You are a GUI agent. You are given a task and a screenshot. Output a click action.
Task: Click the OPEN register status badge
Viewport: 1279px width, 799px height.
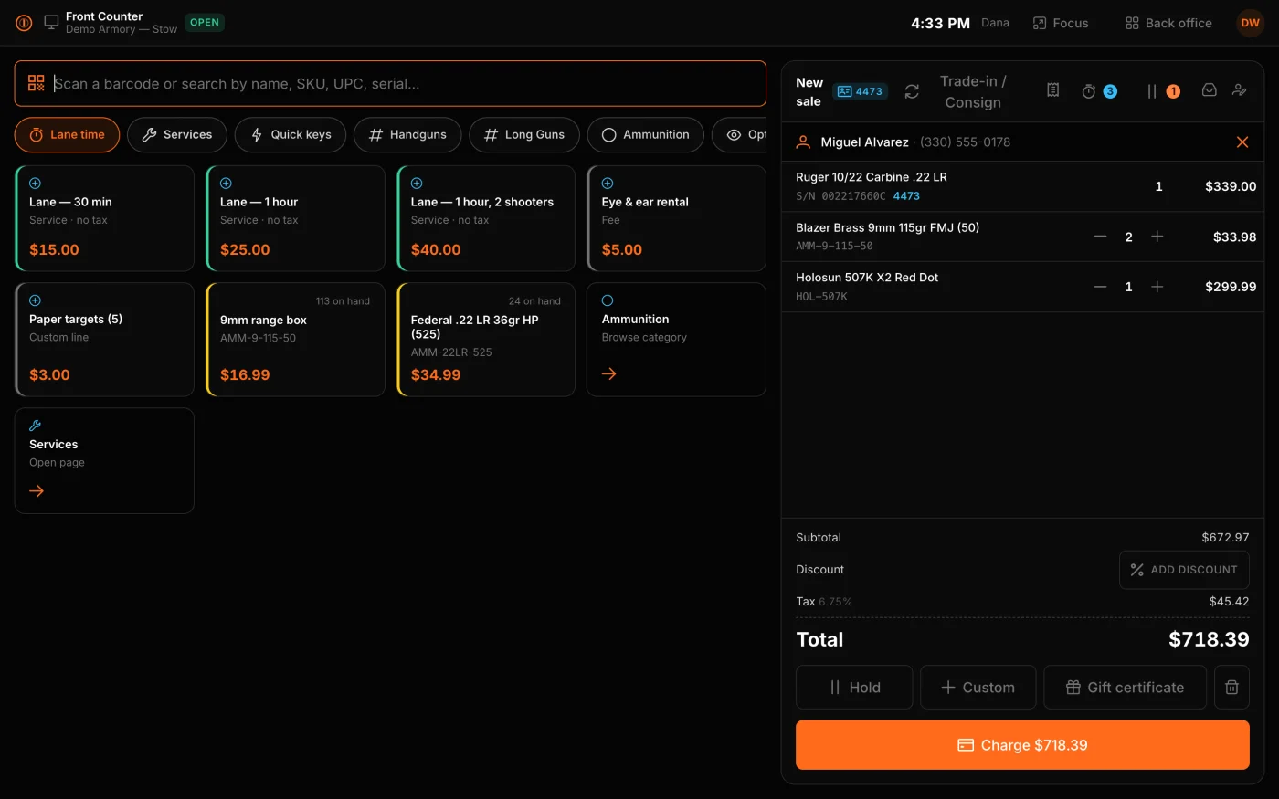coord(205,23)
